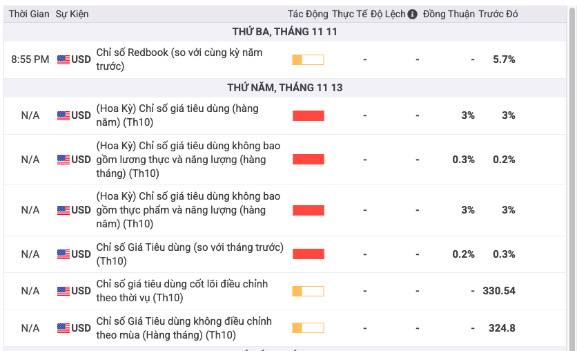Click the impact bar in the 330.54 row

coord(308,291)
